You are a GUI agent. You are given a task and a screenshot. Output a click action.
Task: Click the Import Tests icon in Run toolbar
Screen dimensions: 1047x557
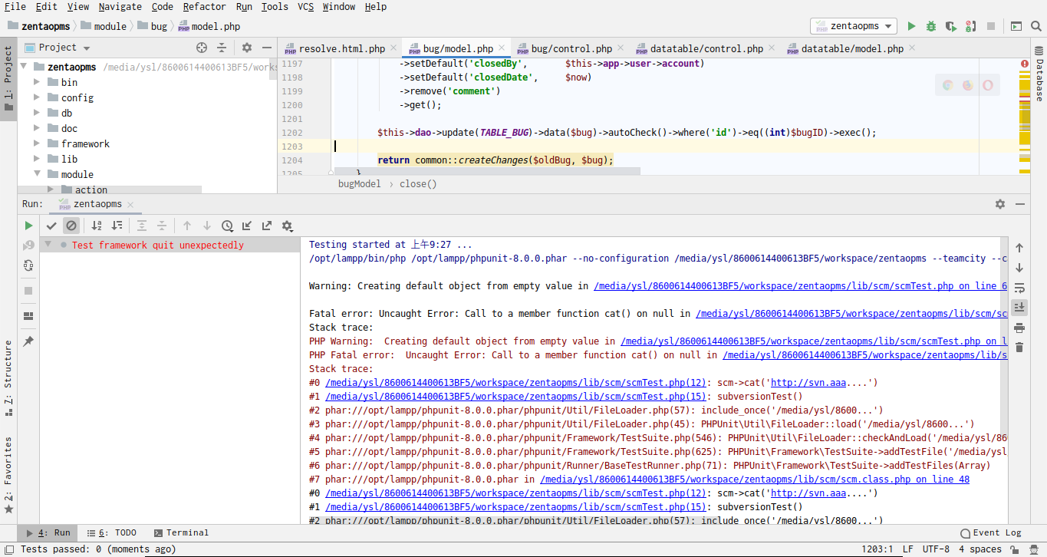(x=247, y=226)
